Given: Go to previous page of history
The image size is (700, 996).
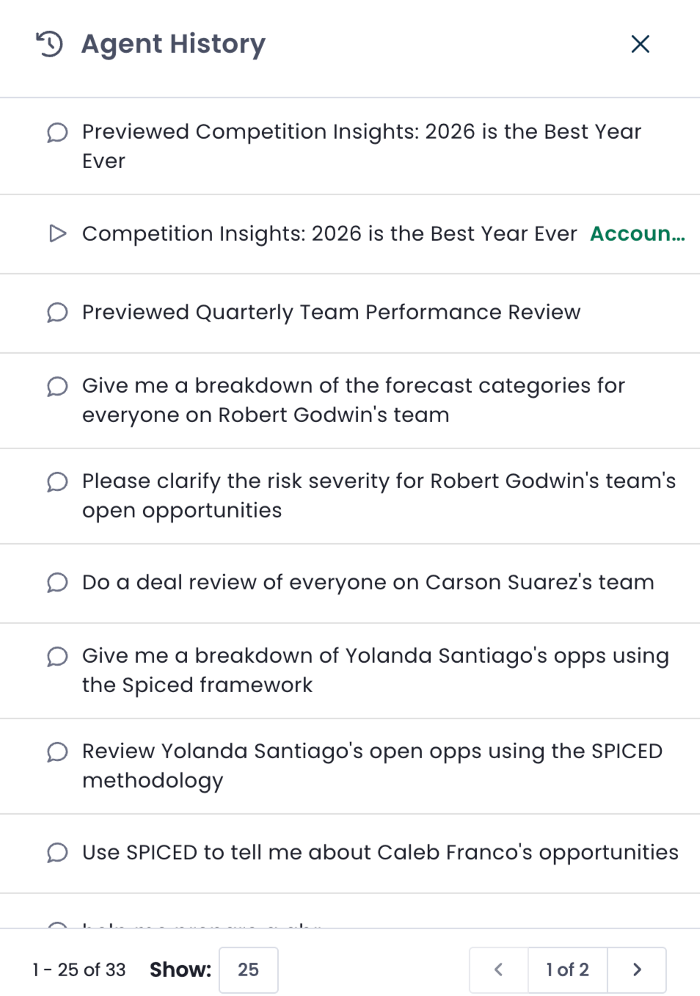Looking at the screenshot, I should point(499,970).
